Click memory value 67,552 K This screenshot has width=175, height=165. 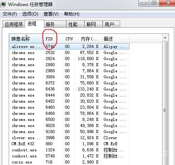[x=89, y=52]
